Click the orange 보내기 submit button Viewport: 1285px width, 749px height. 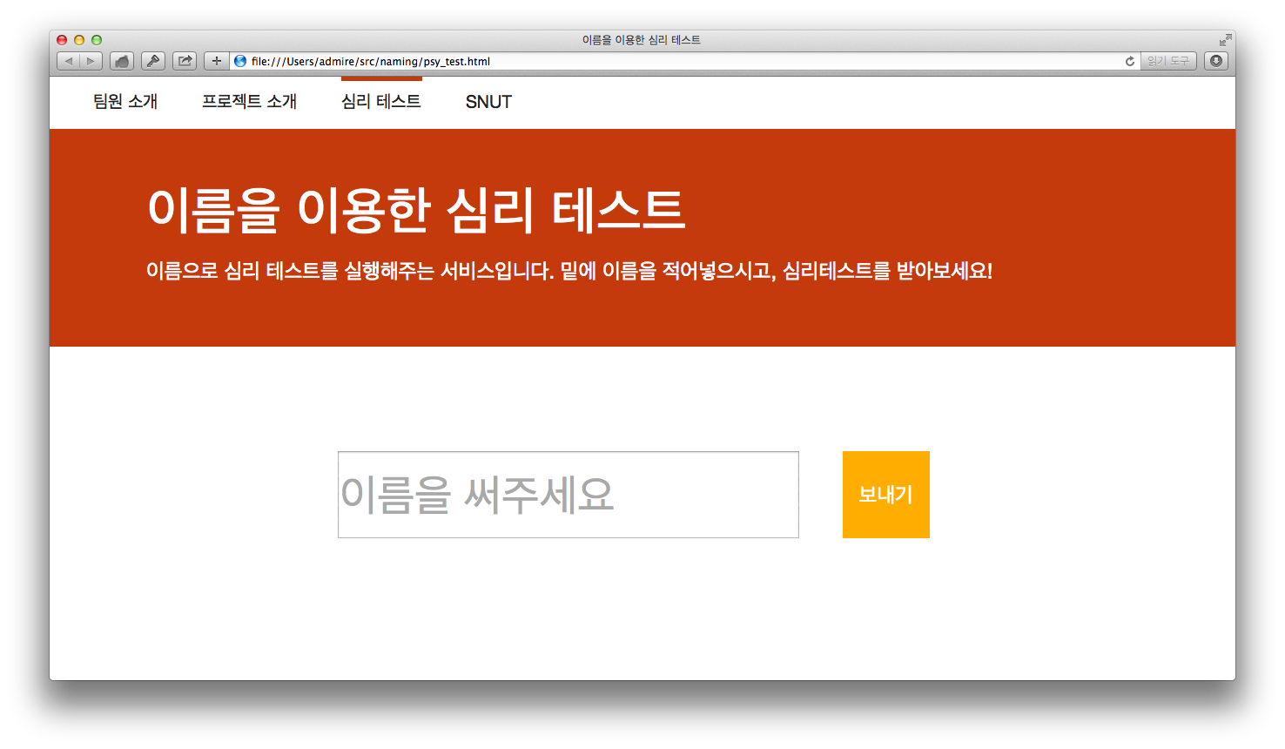tap(886, 495)
